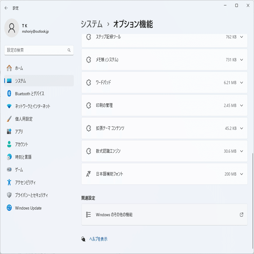Click the search magnifier icon
This screenshot has height=254, width=254.
tap(69, 50)
